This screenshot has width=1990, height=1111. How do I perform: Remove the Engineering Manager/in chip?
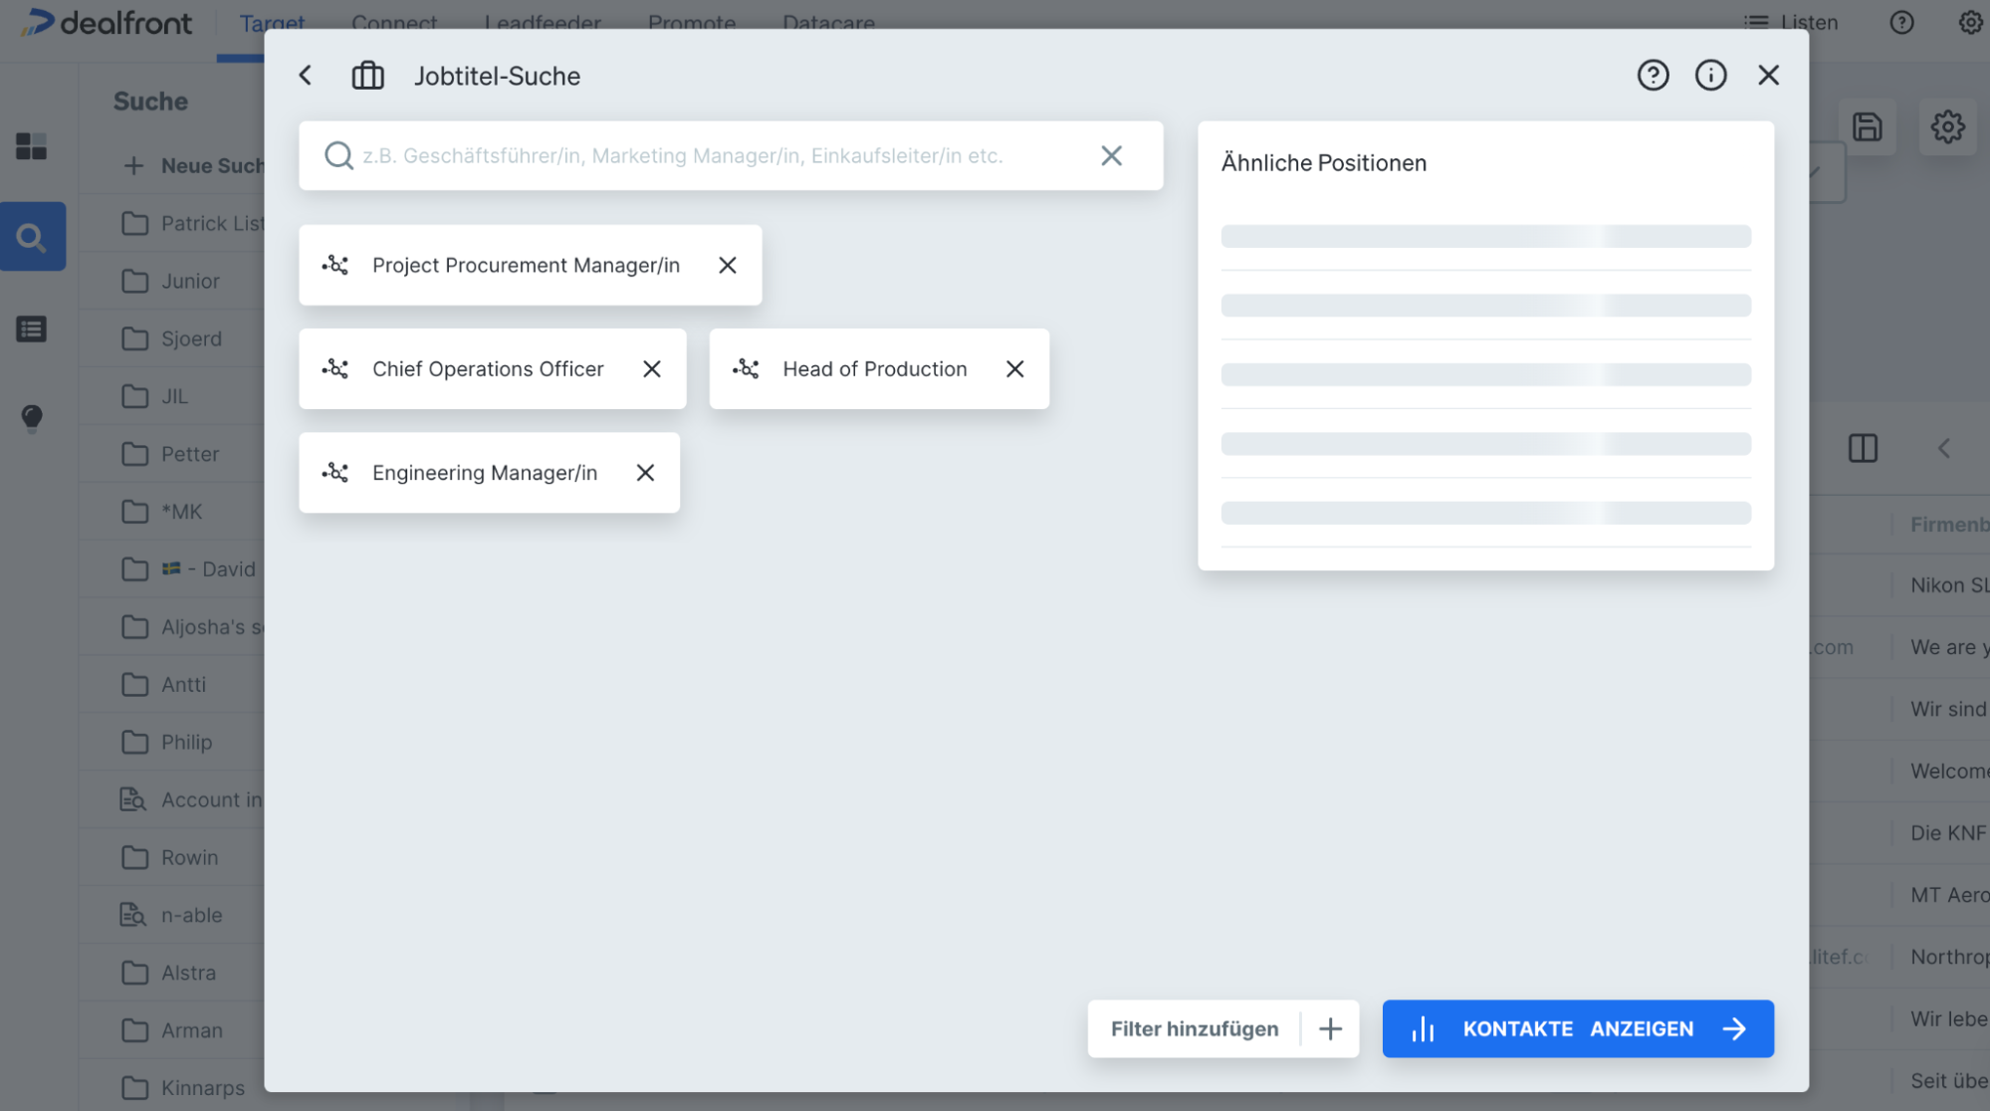click(x=645, y=473)
